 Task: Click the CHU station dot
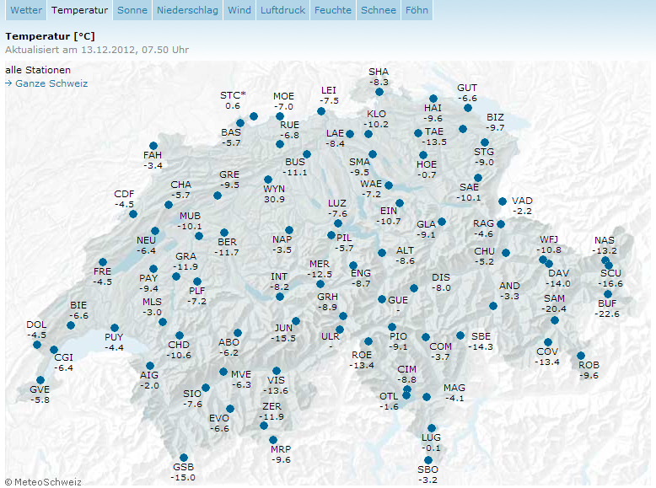(506, 253)
